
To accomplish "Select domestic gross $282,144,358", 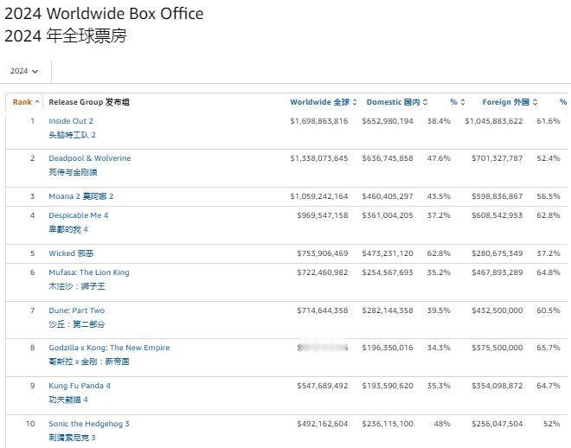I will tap(388, 310).
